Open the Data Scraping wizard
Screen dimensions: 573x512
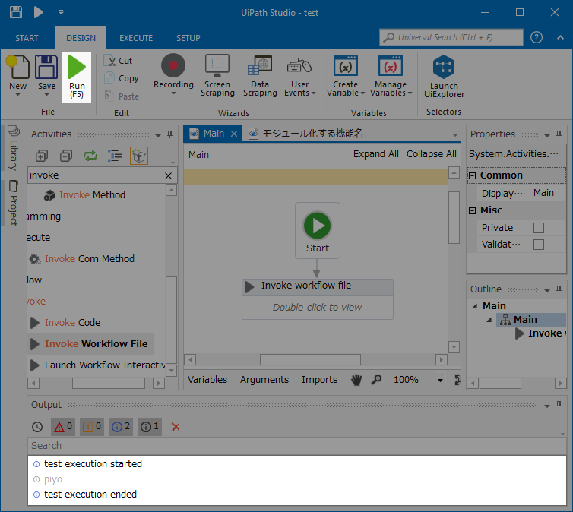tap(260, 76)
